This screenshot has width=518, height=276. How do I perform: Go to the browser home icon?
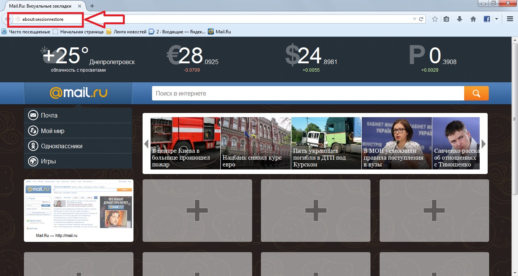coord(473,19)
